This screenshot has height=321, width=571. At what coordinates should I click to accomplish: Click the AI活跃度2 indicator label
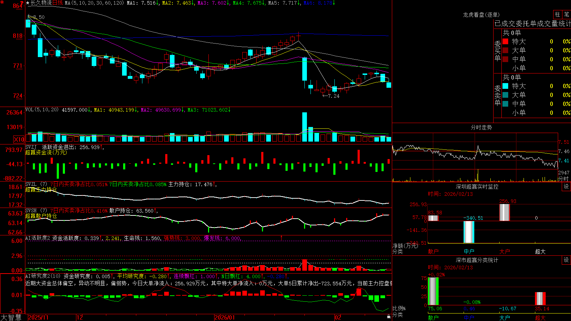(x=38, y=238)
